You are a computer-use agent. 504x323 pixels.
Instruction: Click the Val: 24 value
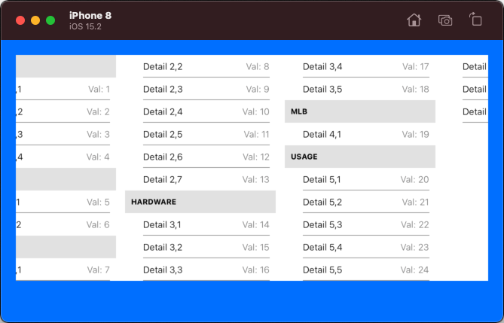(x=414, y=270)
